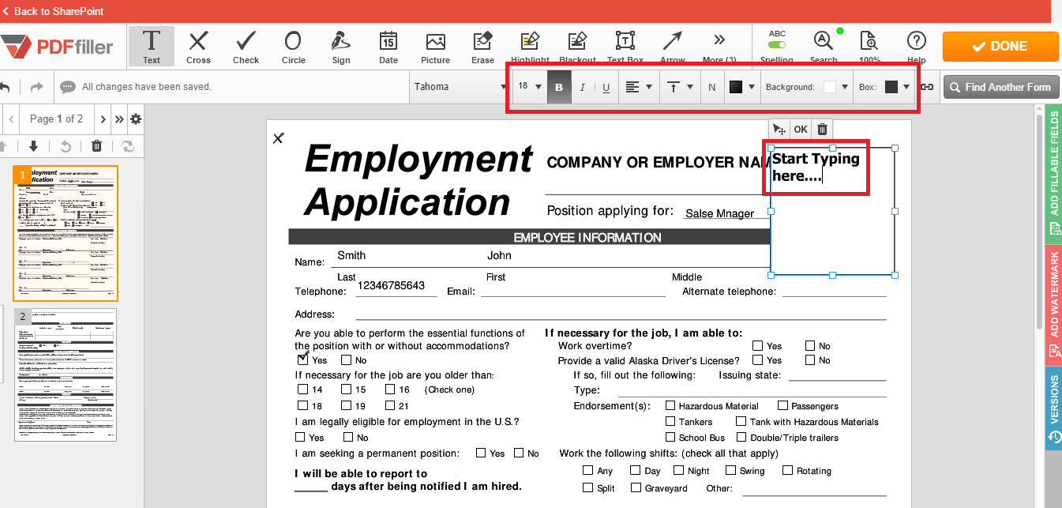Undo the last change

pos(5,87)
